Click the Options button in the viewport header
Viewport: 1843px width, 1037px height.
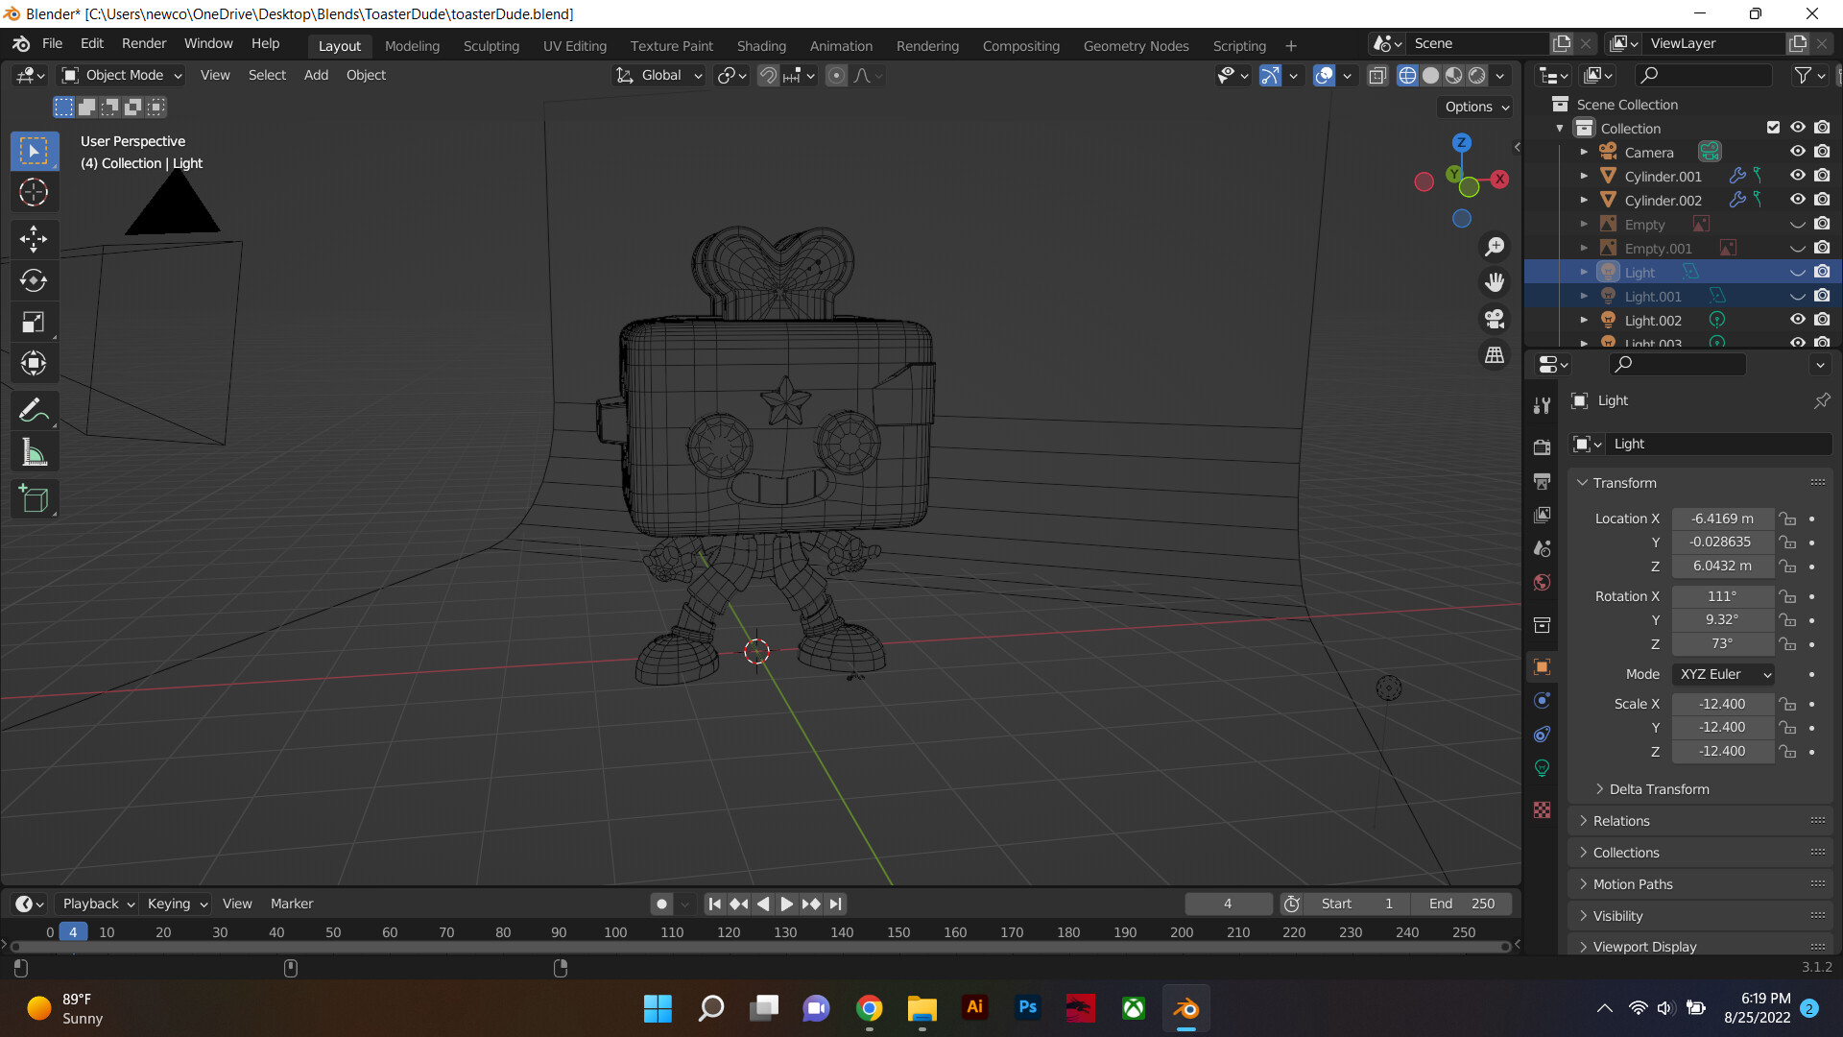pyautogui.click(x=1474, y=107)
